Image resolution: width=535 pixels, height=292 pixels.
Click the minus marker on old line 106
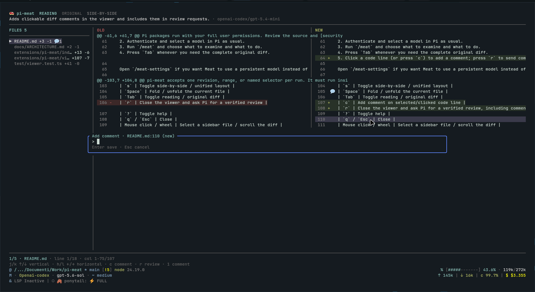[111, 103]
